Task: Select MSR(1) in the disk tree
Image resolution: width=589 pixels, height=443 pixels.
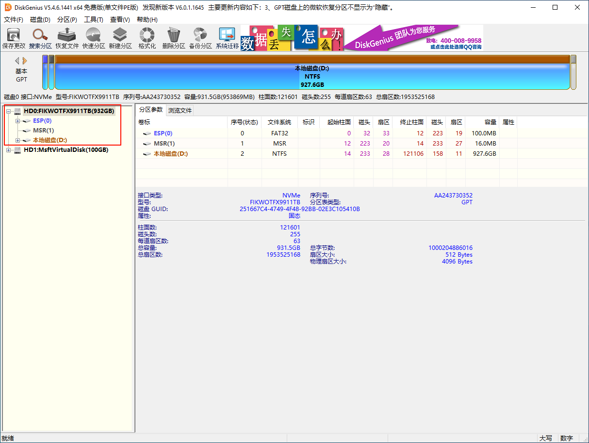Action: coord(43,131)
